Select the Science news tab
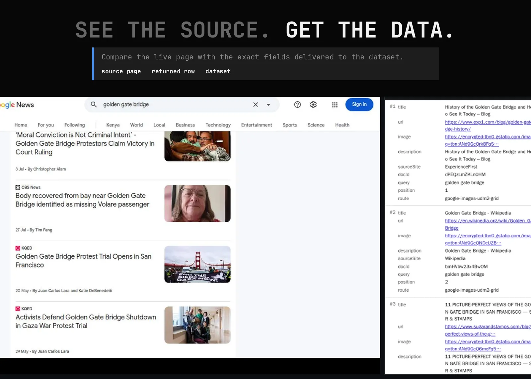Image resolution: width=531 pixels, height=379 pixels. point(316,125)
